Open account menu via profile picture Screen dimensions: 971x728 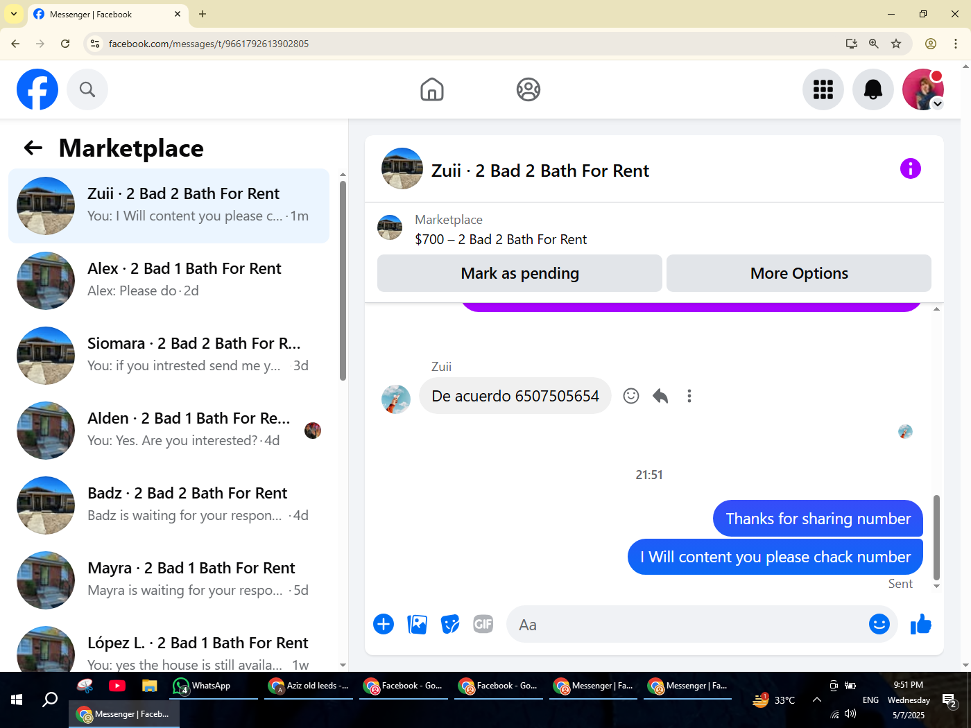923,89
